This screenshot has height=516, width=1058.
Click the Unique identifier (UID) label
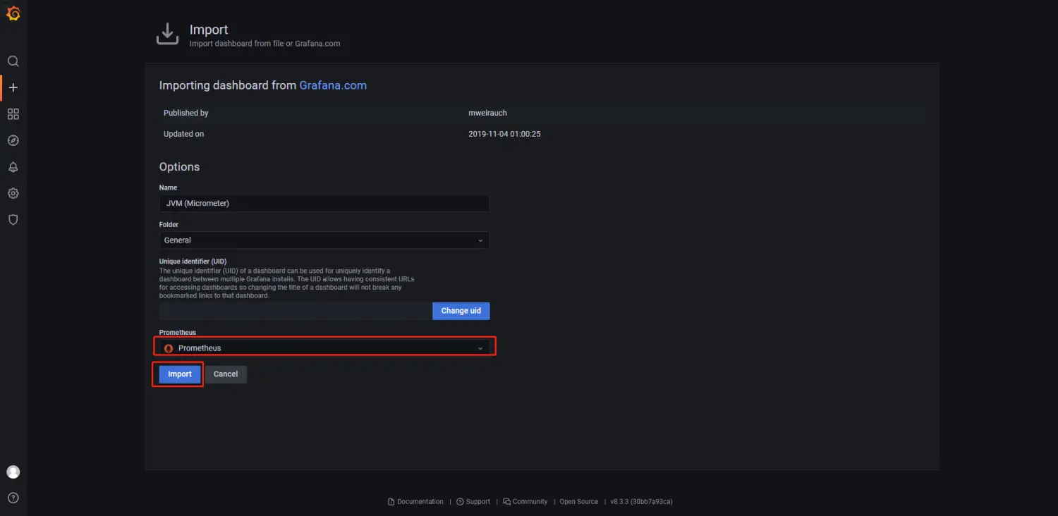click(x=193, y=262)
